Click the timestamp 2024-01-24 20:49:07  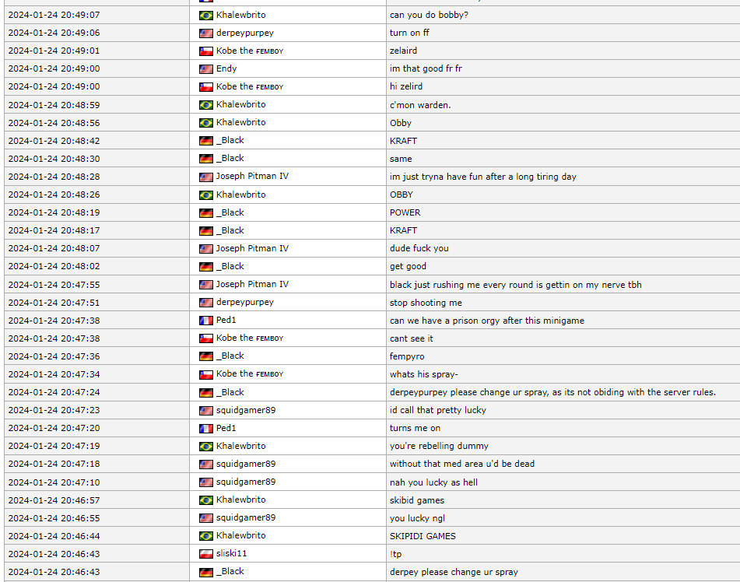coord(54,15)
